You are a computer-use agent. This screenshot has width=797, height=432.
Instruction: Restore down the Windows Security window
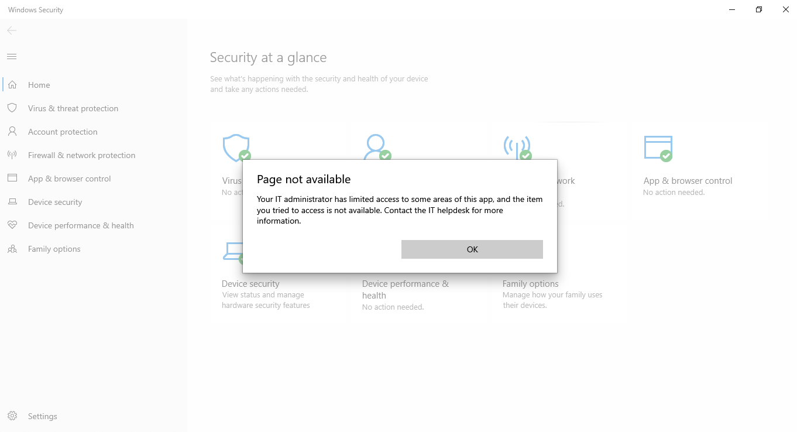[759, 9]
